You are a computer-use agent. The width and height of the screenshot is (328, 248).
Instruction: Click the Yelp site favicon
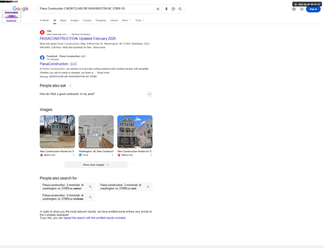tap(42, 32)
